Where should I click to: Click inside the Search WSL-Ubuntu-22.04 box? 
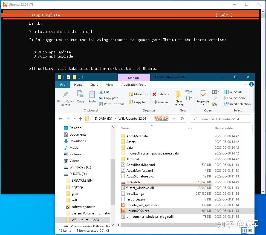pos(221,119)
